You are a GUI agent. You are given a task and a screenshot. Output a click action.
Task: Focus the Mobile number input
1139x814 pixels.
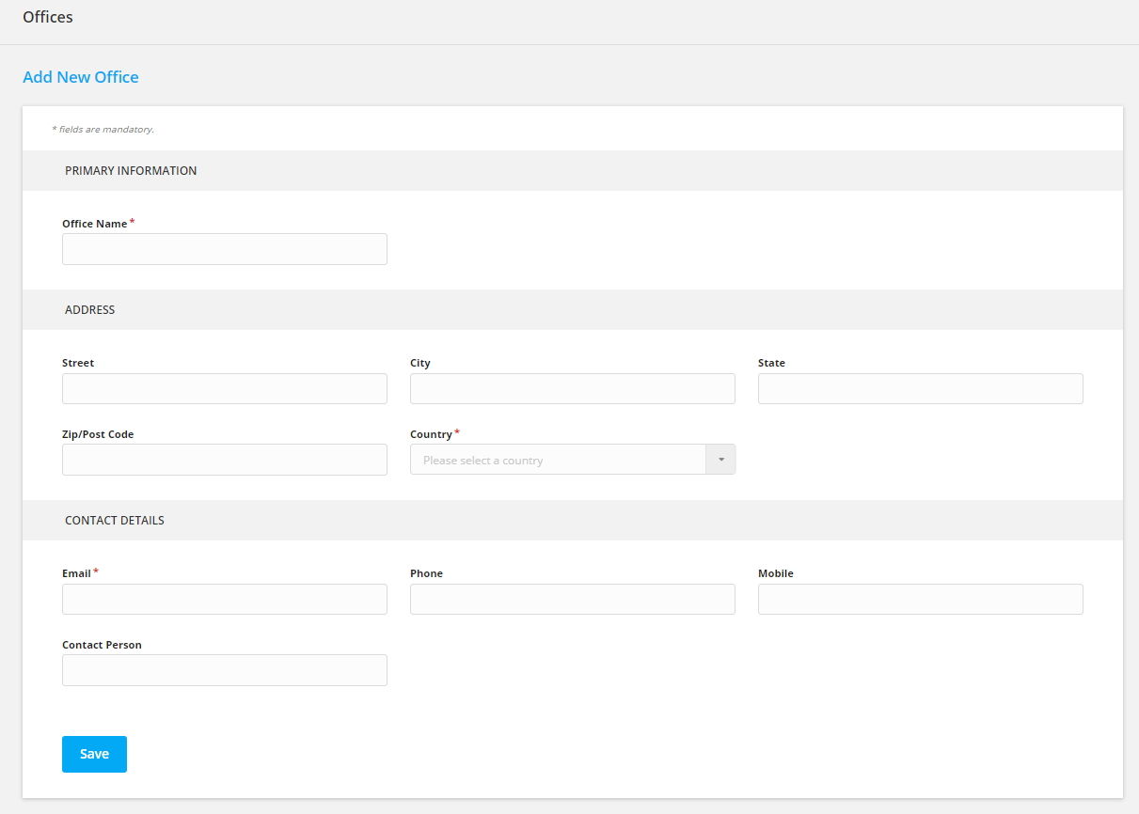[x=921, y=600]
